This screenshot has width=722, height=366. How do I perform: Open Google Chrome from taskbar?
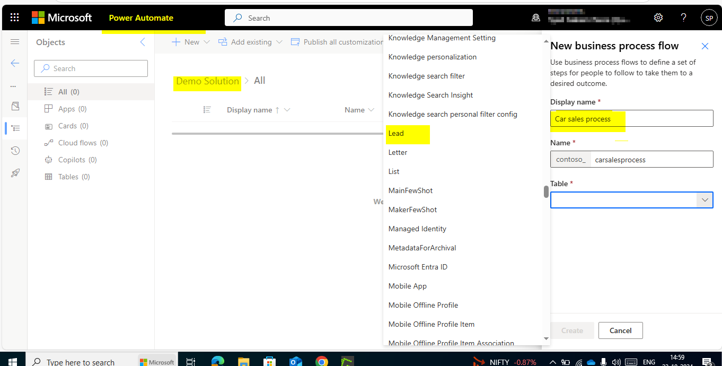coord(321,362)
